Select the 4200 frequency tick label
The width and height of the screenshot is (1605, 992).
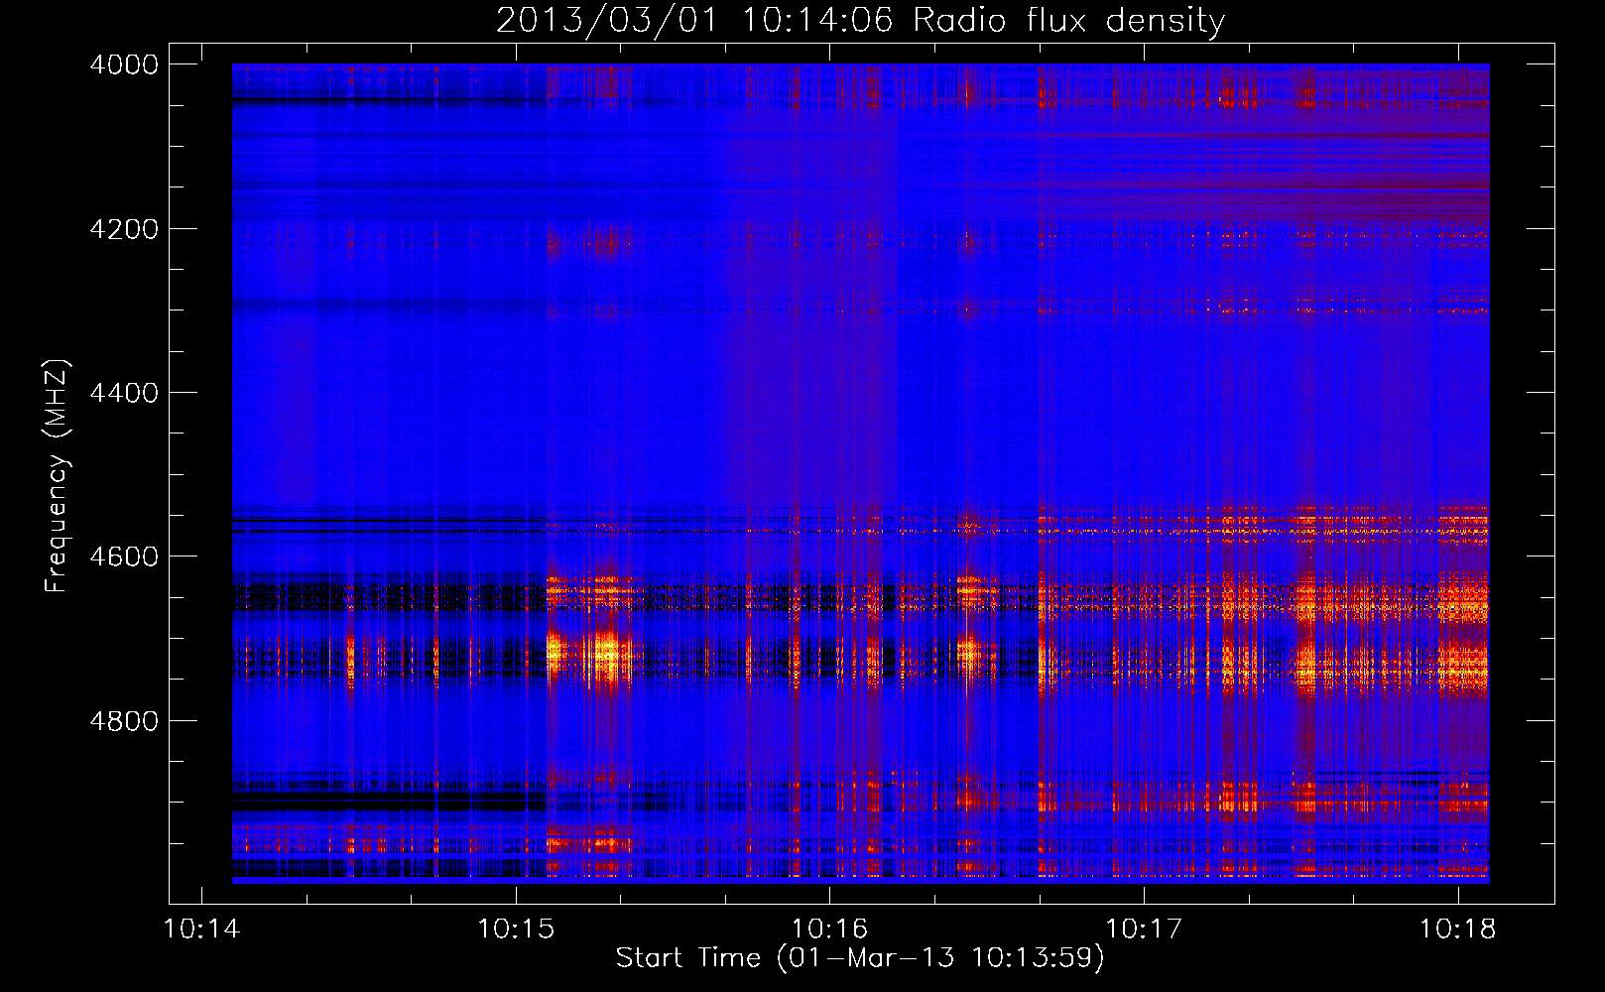(x=124, y=229)
